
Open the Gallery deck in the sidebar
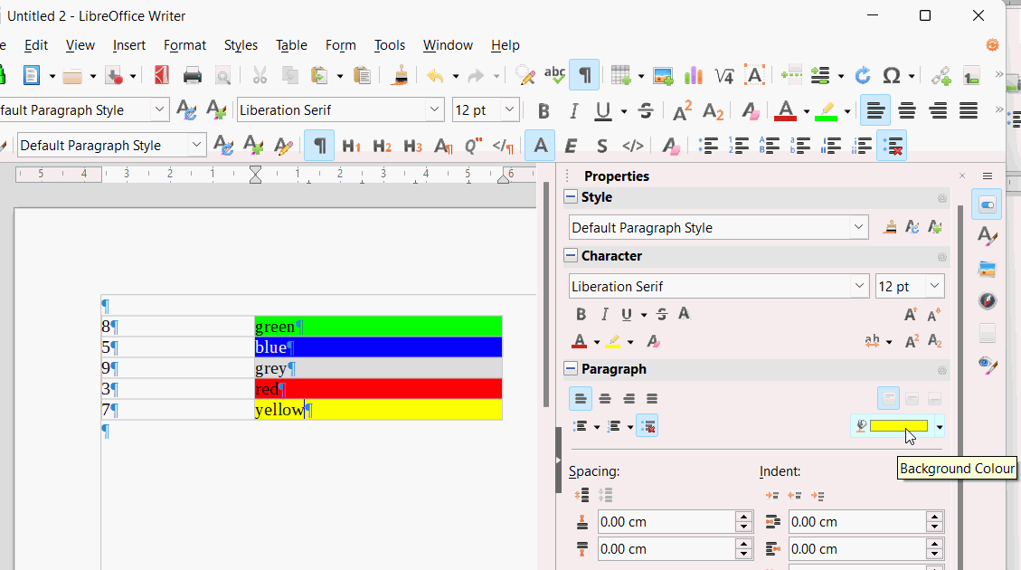[987, 269]
